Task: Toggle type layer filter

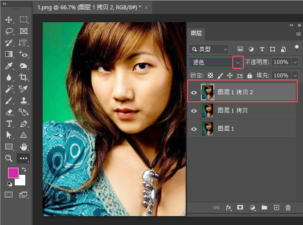Action: pyautogui.click(x=262, y=49)
